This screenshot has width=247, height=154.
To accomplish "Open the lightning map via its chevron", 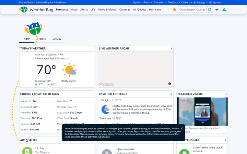I will pyautogui.click(x=225, y=140).
